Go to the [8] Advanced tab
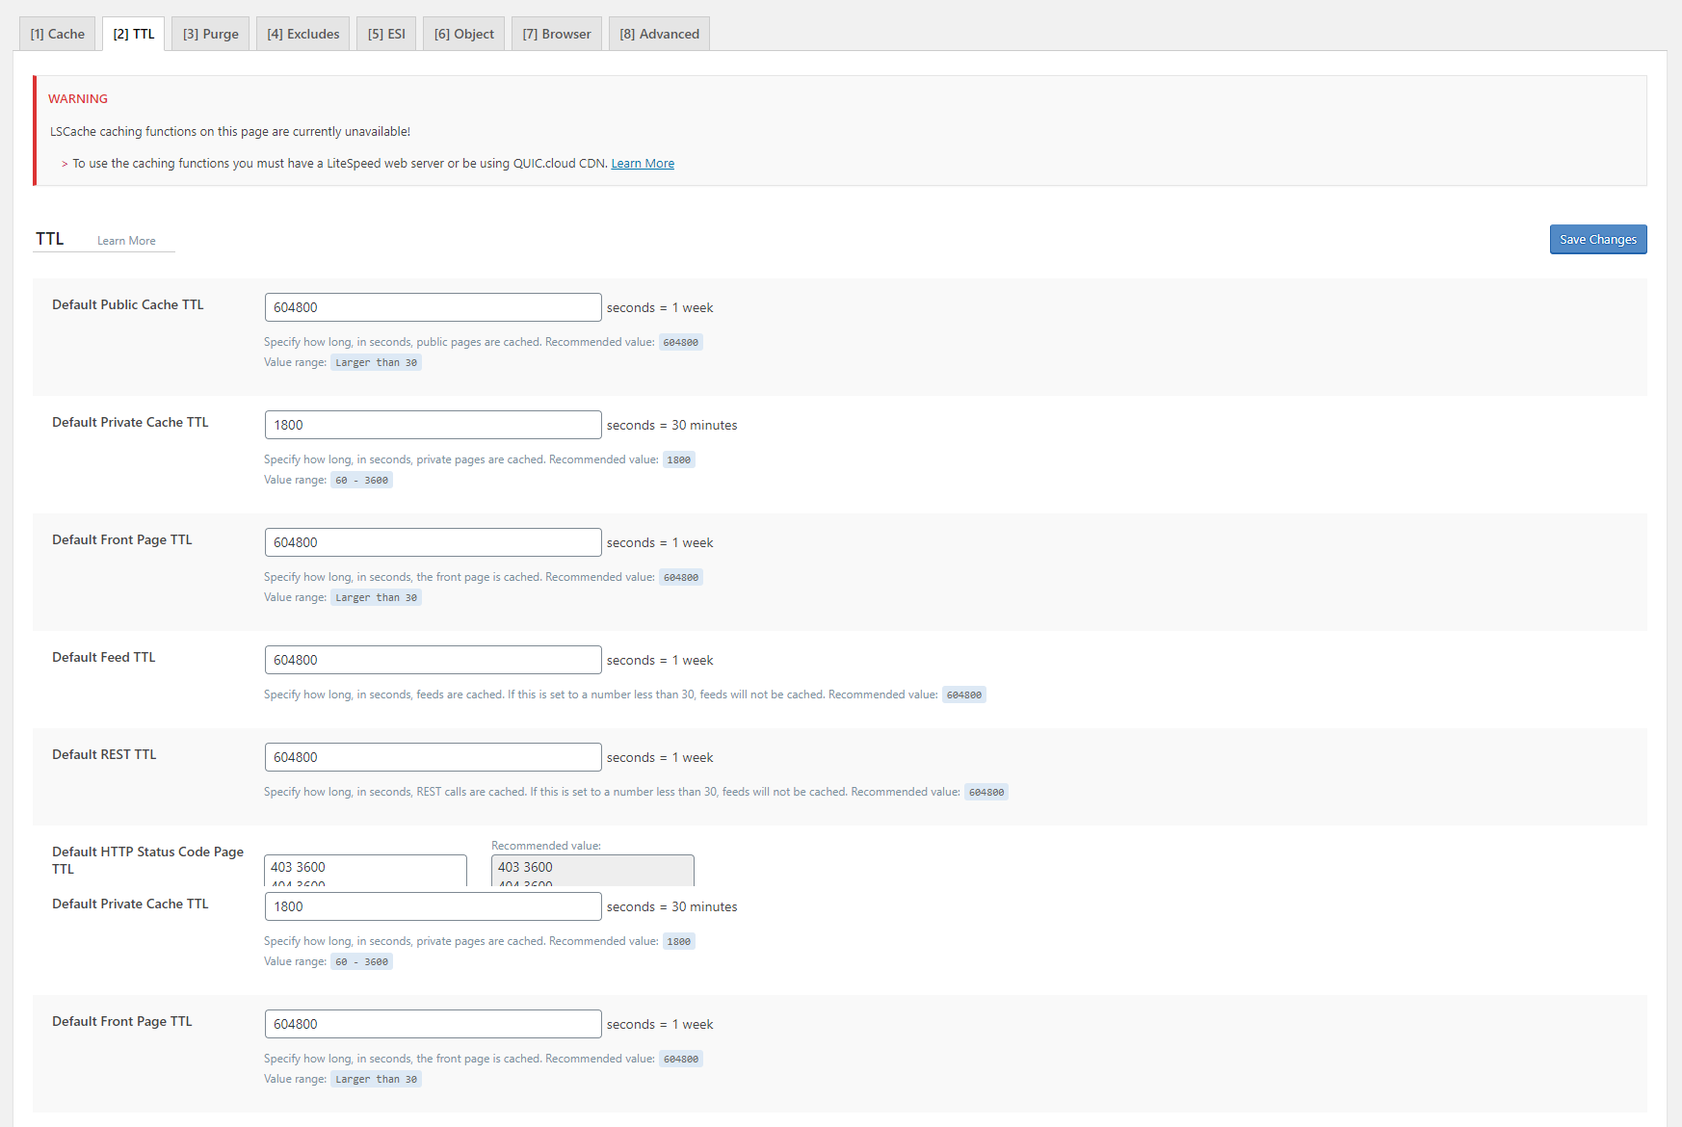Viewport: 1682px width, 1127px height. click(x=660, y=34)
